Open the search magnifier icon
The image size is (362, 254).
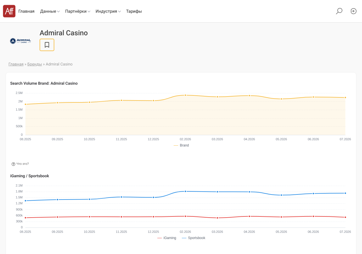(339, 11)
